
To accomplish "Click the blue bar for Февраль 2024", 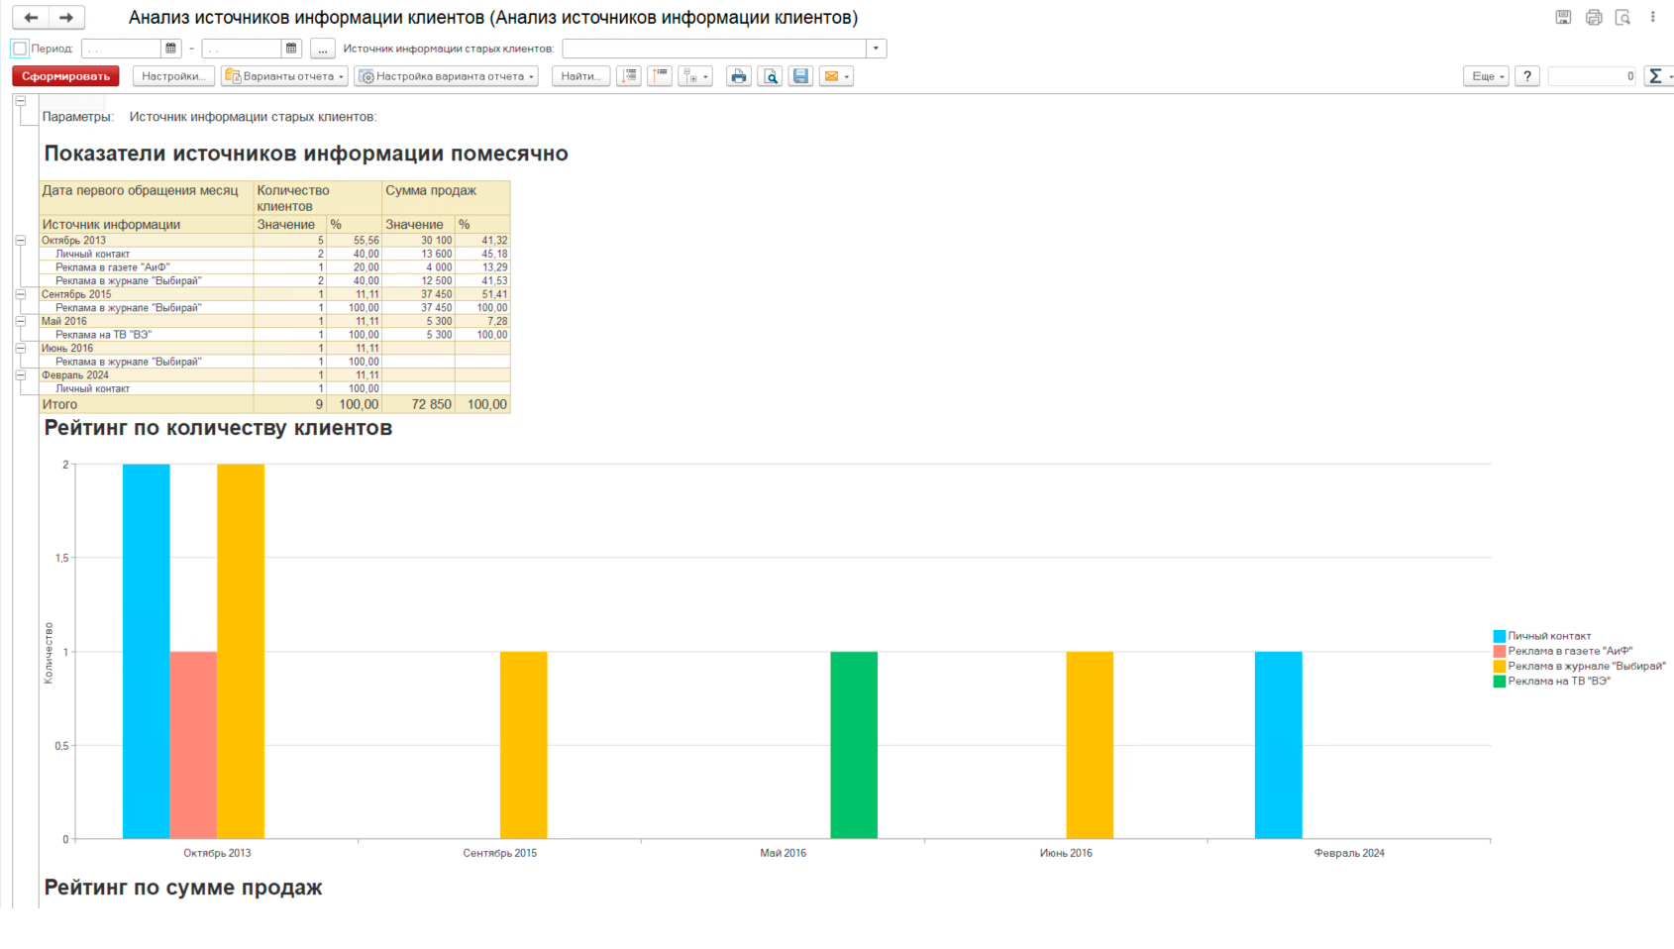I will (1278, 745).
